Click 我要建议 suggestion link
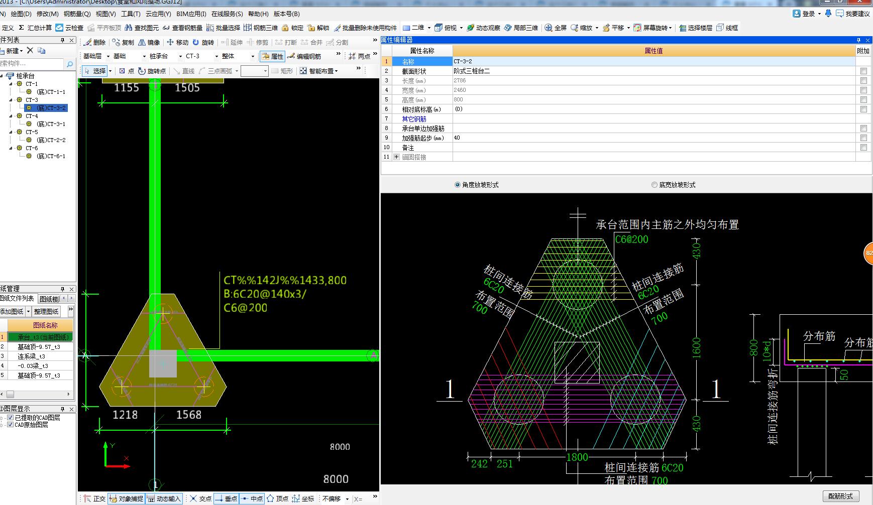Screen dimensions: 873x505 (853, 14)
